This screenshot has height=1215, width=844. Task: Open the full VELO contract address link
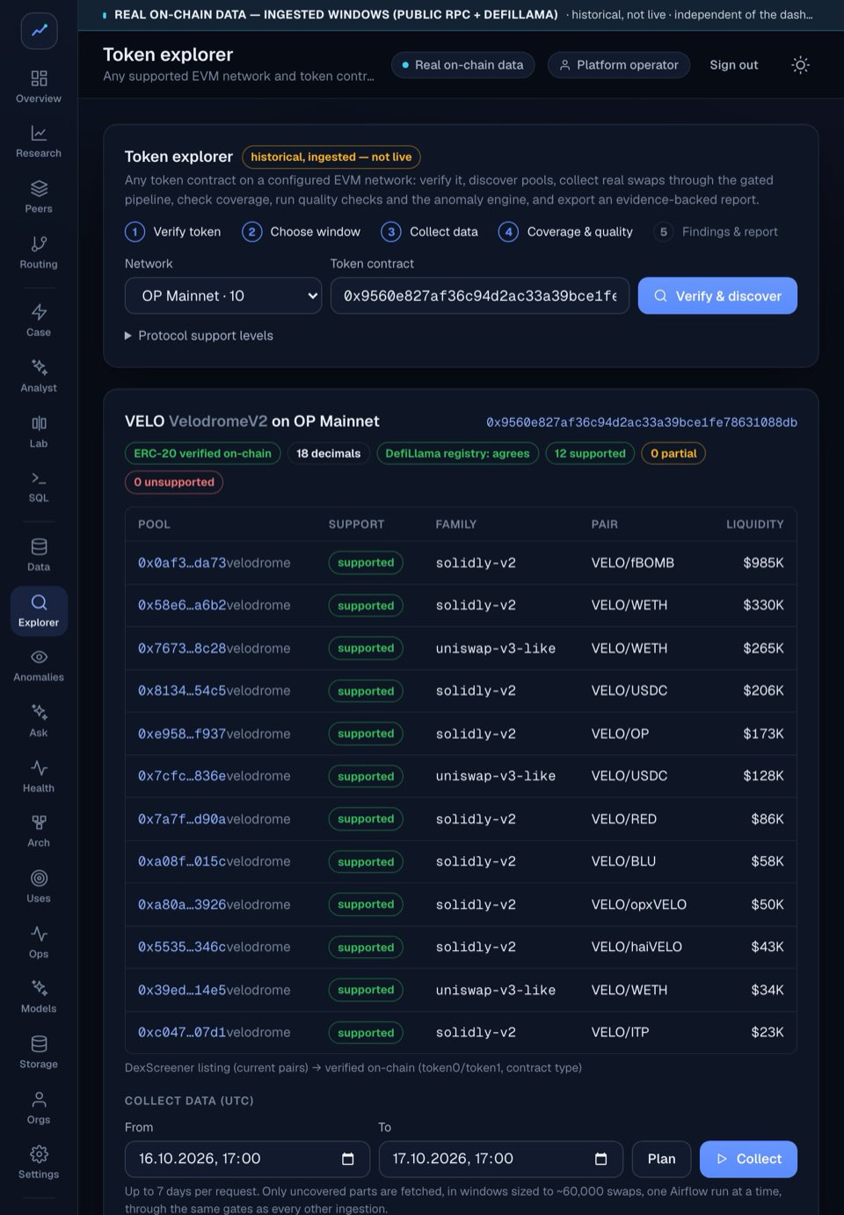[642, 422]
